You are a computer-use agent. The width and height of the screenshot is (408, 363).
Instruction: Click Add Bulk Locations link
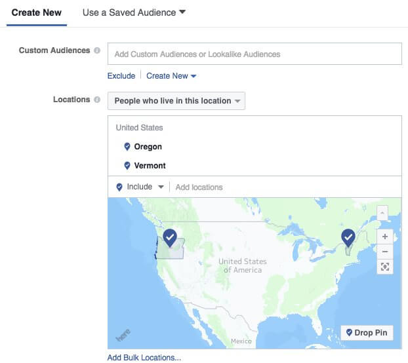[144, 358]
